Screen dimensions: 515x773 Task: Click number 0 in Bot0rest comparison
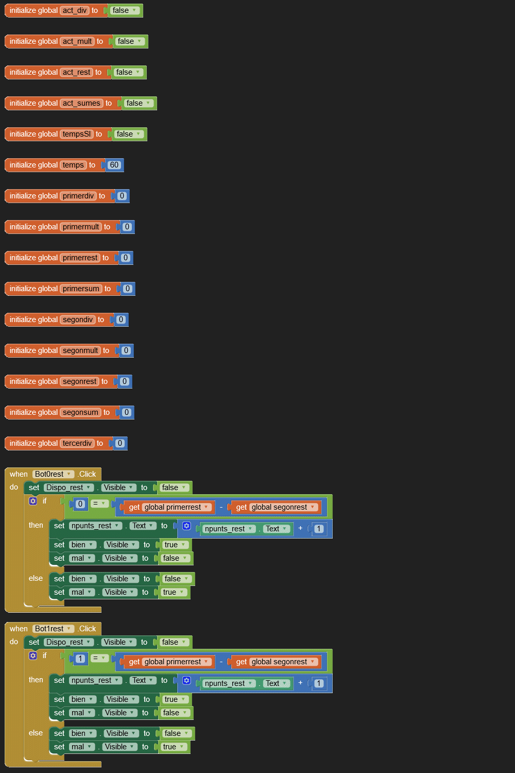click(80, 504)
